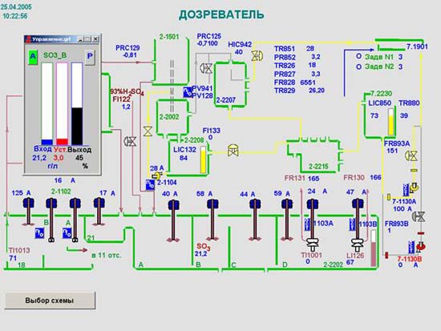Image resolution: width=441 pixels, height=331 pixels.
Task: Toggle the P mode button in SO3_B panel
Action: point(90,57)
